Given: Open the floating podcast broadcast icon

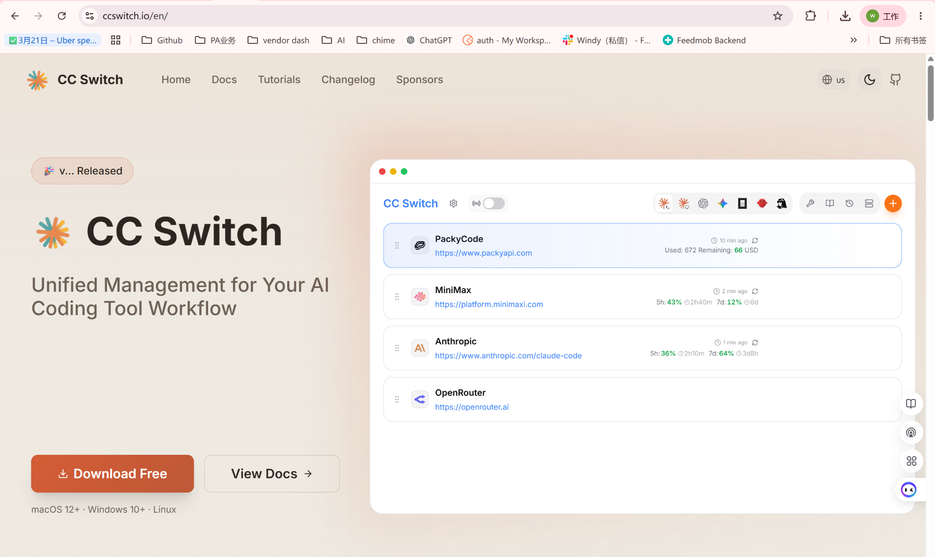Looking at the screenshot, I should pos(911,432).
